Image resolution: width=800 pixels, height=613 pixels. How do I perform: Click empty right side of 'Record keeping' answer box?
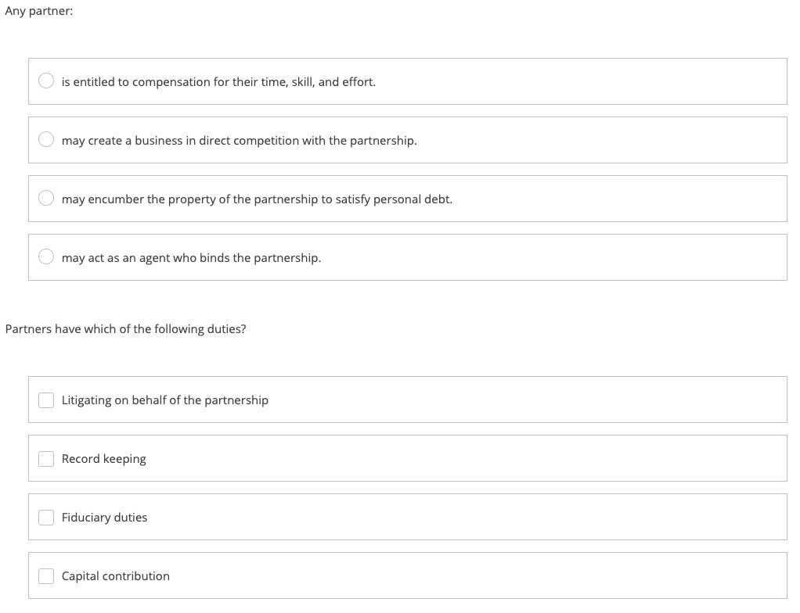click(x=548, y=458)
